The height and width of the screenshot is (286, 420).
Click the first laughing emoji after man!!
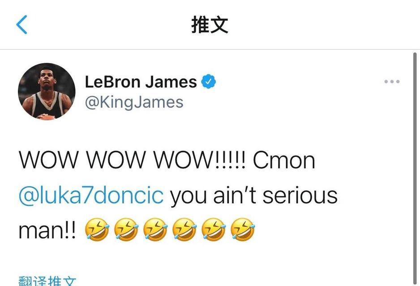point(97,230)
